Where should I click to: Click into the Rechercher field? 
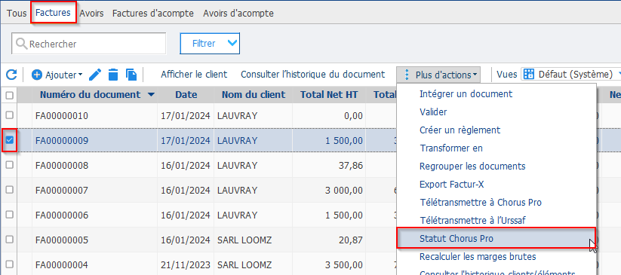[x=89, y=44]
